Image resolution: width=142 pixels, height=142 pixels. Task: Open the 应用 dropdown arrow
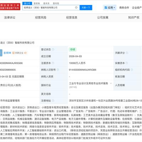(114, 8)
